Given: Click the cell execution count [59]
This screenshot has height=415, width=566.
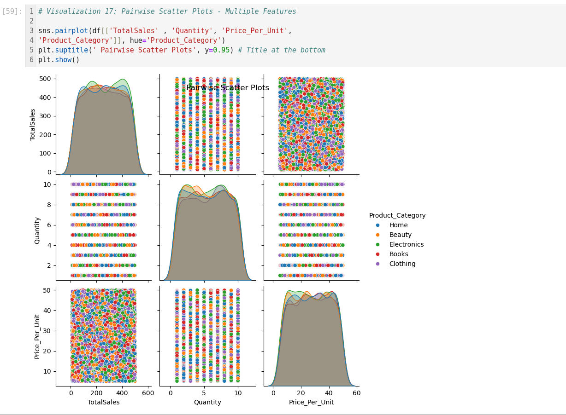Looking at the screenshot, I should coord(12,12).
